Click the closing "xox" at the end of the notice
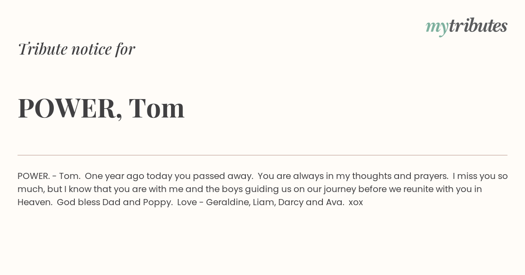The image size is (525, 275). (356, 203)
